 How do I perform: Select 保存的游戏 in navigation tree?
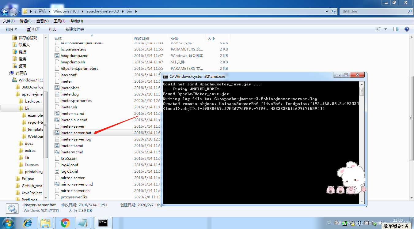(28, 38)
